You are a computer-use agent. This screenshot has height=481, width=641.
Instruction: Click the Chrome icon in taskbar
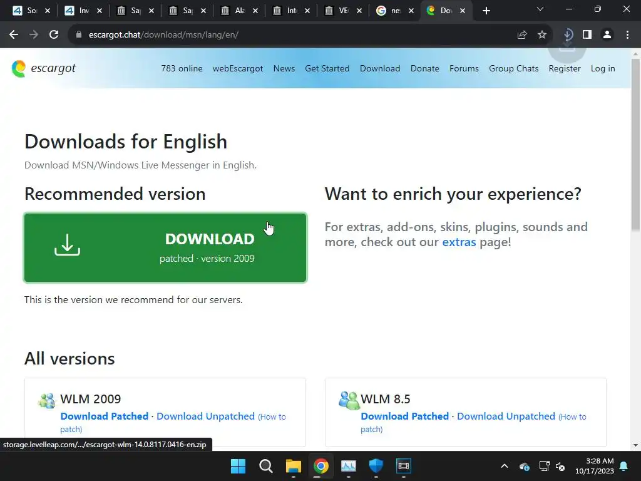tap(321, 466)
